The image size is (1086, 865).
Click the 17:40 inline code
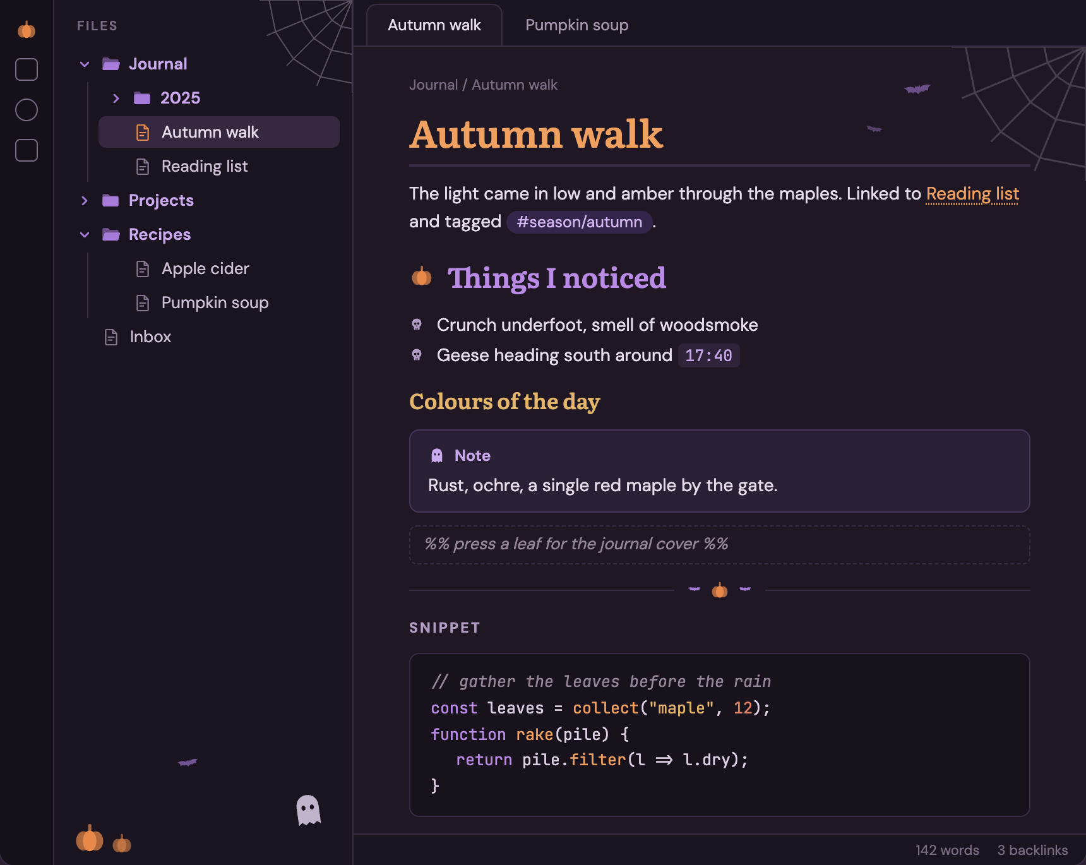708,355
